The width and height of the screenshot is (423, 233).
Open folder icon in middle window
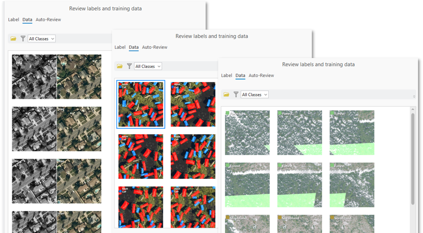click(120, 66)
